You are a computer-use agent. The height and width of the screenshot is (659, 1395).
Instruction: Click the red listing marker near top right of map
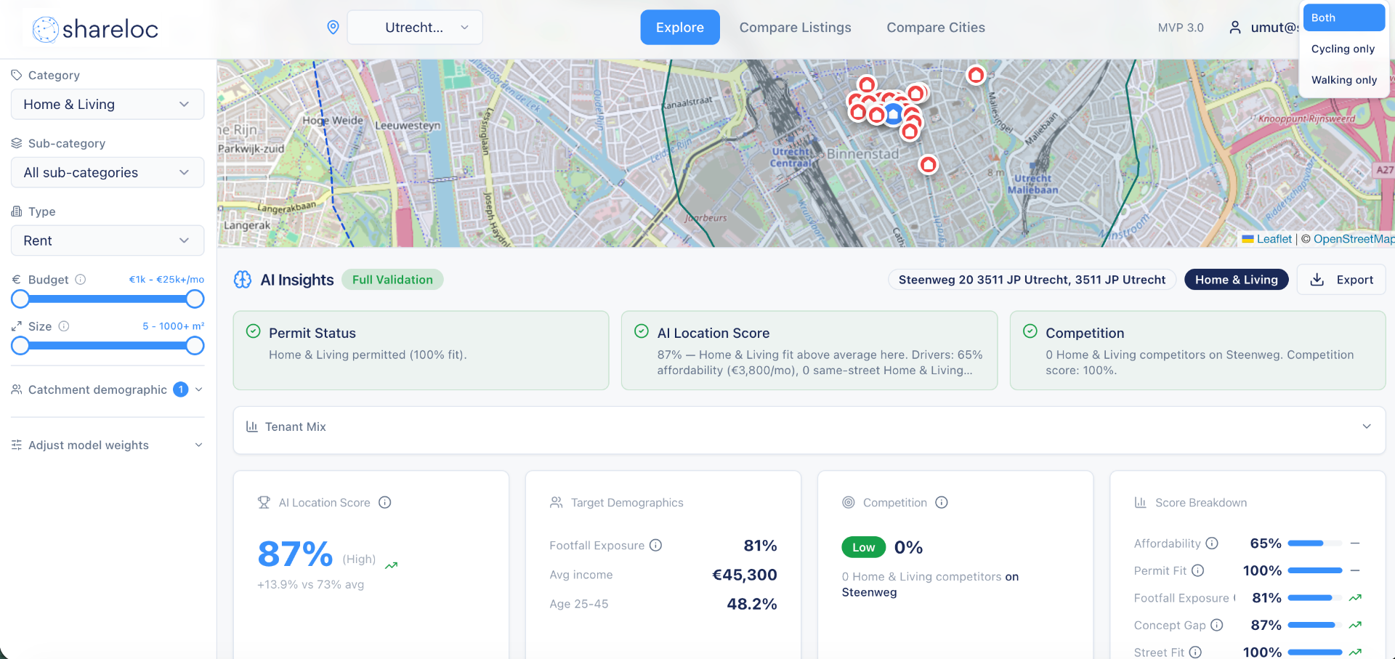(976, 75)
